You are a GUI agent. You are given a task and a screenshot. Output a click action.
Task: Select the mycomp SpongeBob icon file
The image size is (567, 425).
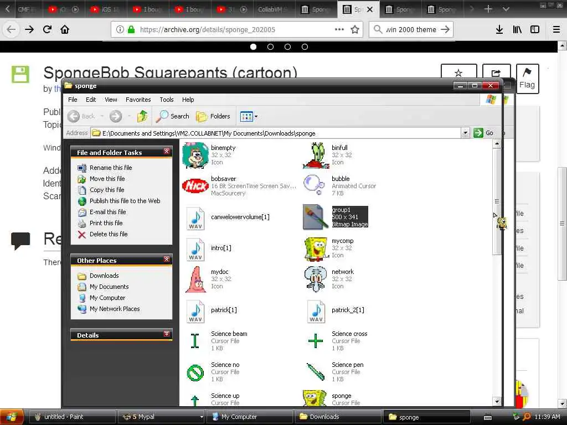pos(328,248)
